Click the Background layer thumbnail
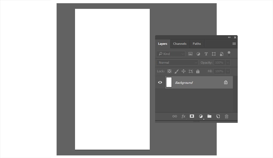Screen dimensions: 273x158 [169, 82]
